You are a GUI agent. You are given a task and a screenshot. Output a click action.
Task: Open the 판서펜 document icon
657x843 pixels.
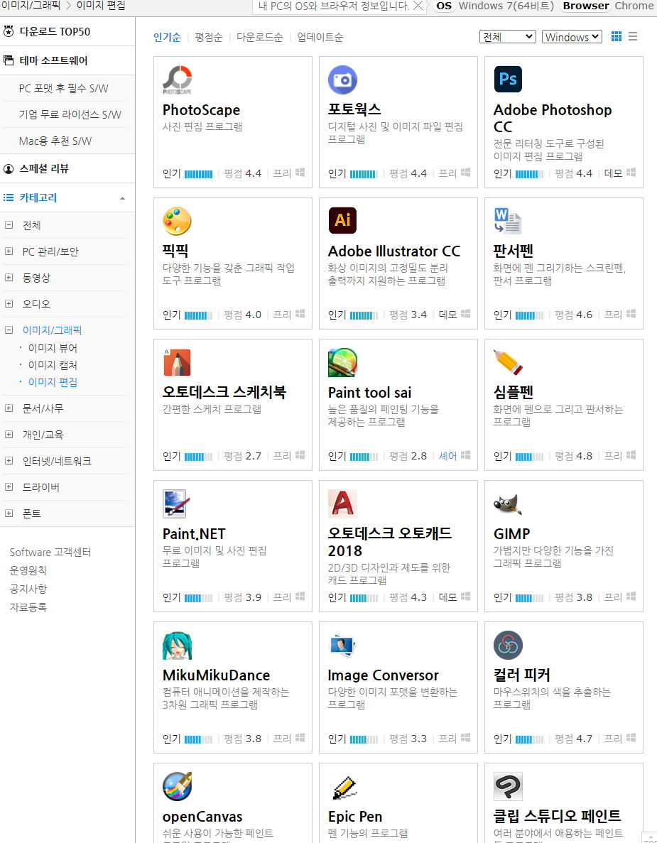coord(508,221)
